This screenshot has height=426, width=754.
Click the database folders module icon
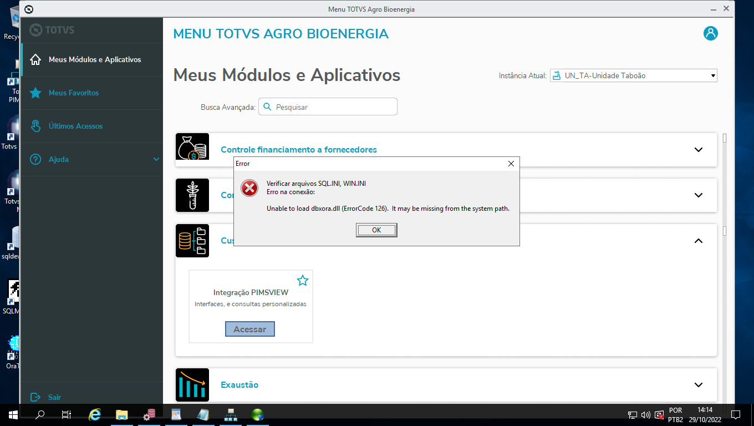click(x=192, y=241)
